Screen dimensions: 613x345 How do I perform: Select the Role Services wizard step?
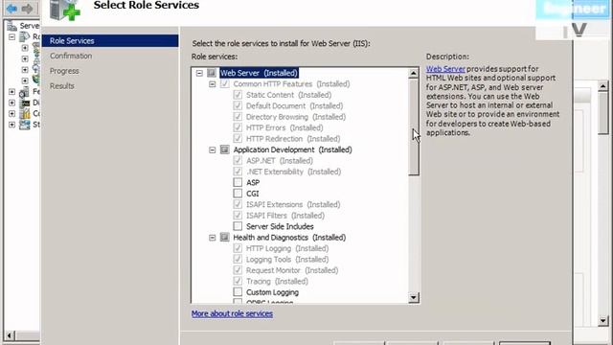coord(110,41)
